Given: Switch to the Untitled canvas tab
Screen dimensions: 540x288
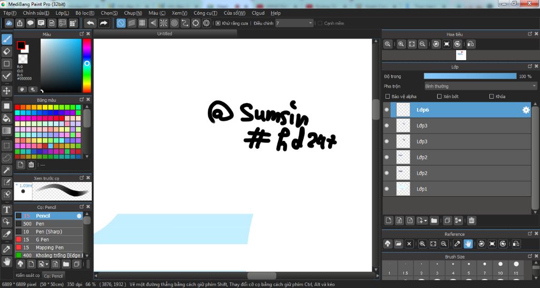Looking at the screenshot, I should point(165,33).
